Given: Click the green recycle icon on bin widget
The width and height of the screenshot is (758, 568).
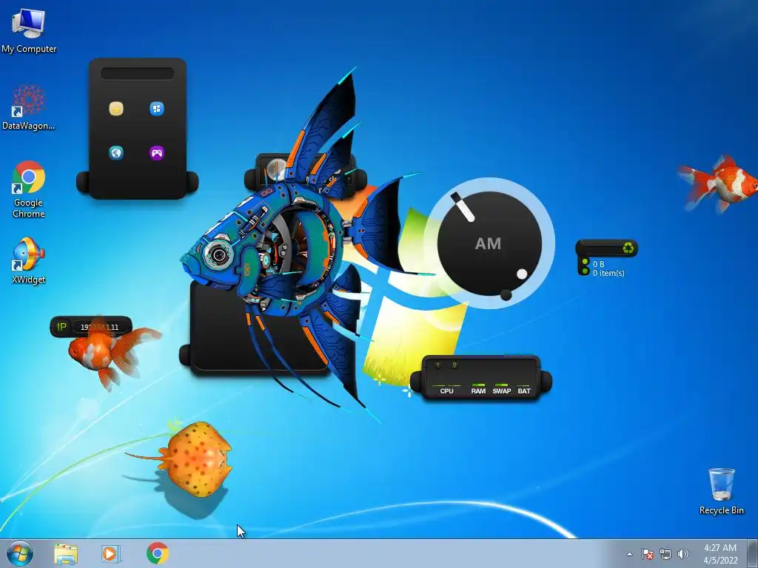Looking at the screenshot, I should click(x=628, y=248).
